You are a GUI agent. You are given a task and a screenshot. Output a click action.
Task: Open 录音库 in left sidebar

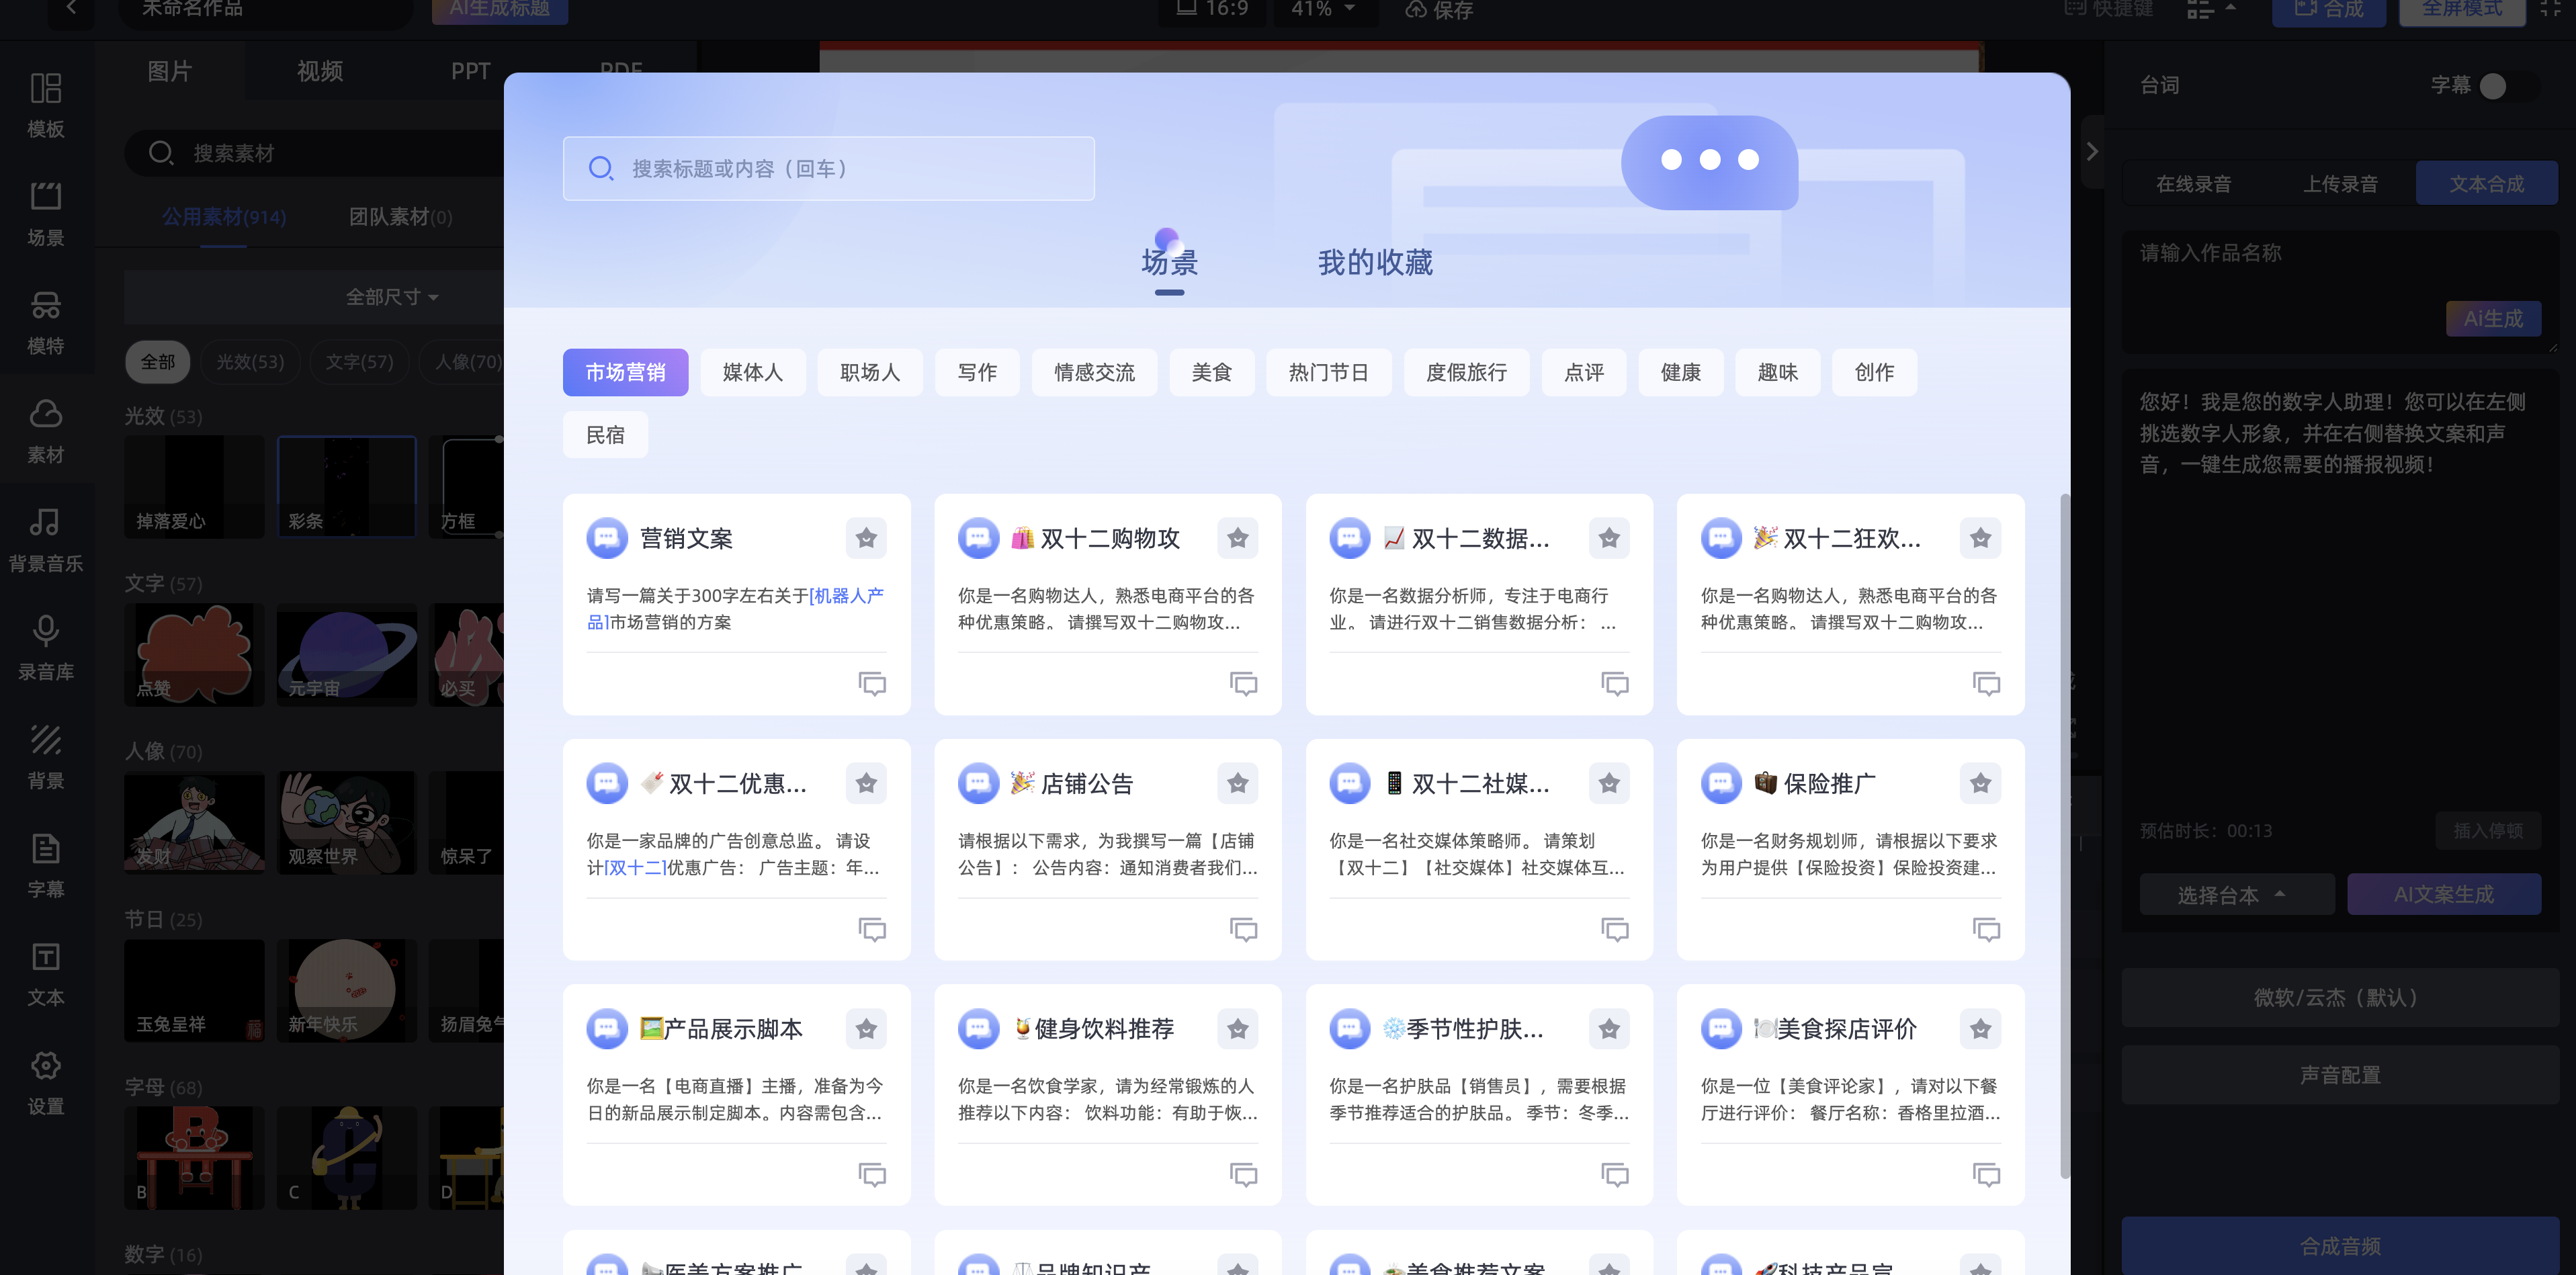click(46, 648)
